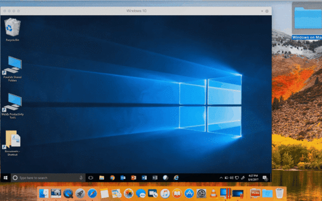Open the App Store from the Dock
322x201 pixels.
189,193
